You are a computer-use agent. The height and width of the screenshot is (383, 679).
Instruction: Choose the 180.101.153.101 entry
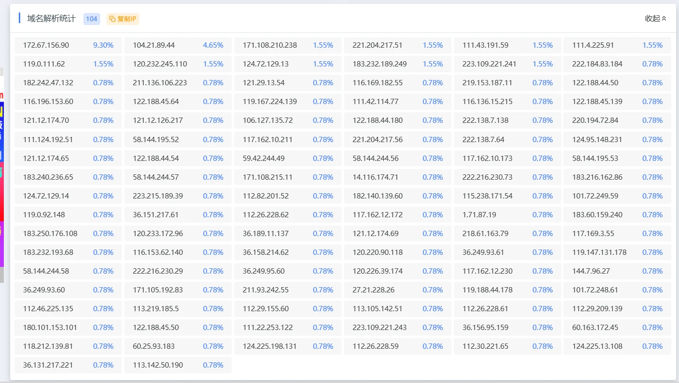(x=50, y=328)
